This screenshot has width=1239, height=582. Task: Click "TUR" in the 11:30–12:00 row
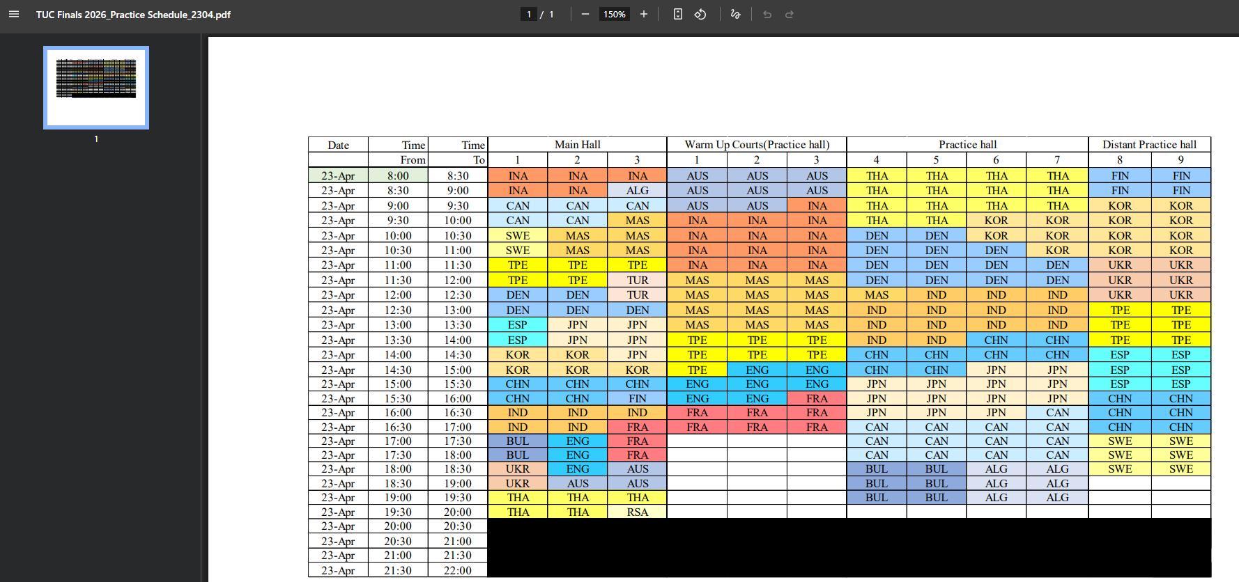click(x=637, y=280)
